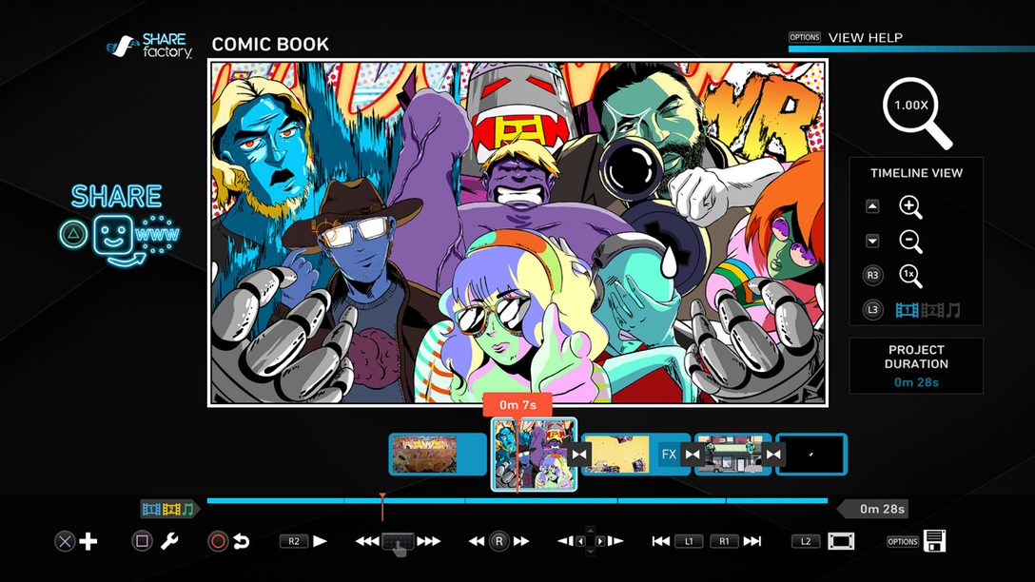Click the circle button icon

click(x=217, y=542)
